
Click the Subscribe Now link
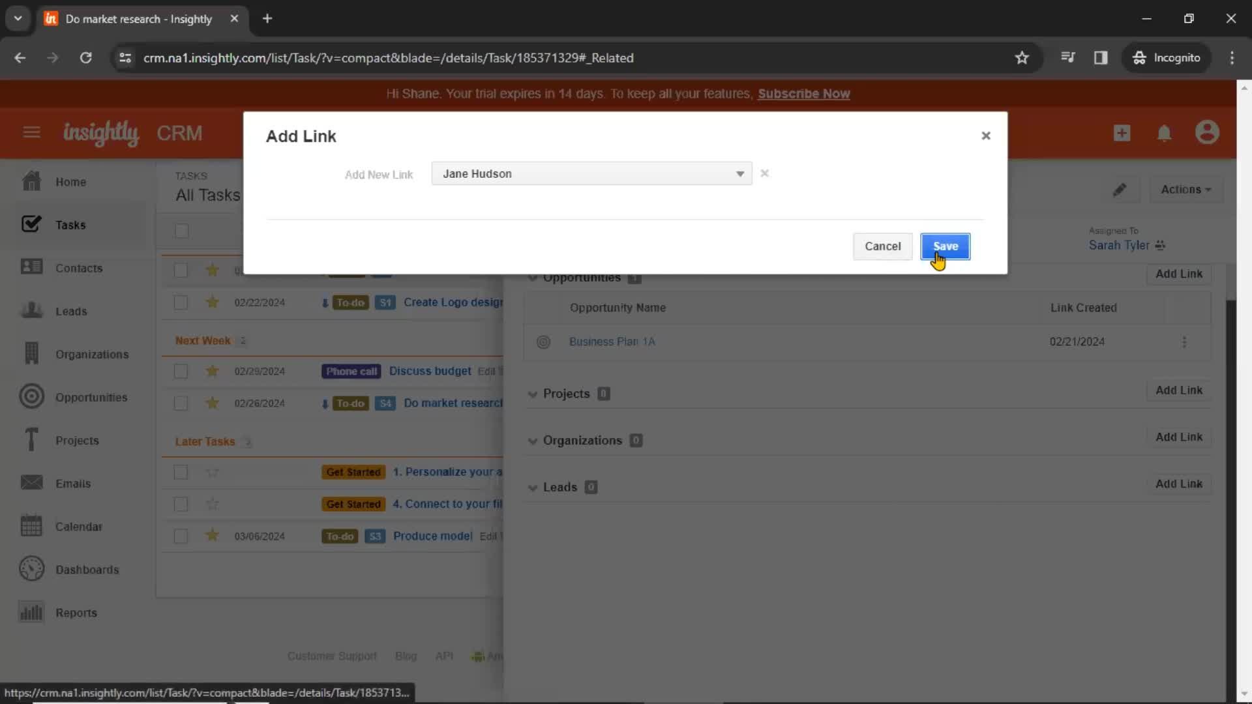click(803, 93)
